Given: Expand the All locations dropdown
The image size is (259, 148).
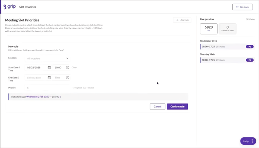Looking at the screenshot, I should 48,58.
